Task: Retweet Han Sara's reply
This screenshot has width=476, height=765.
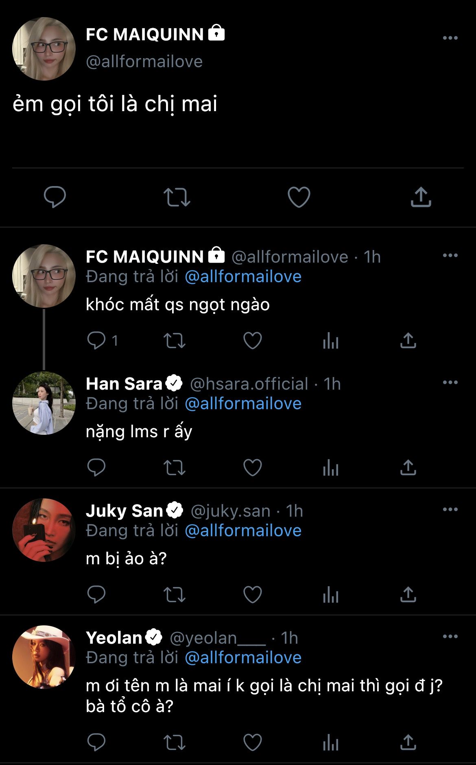Action: pyautogui.click(x=174, y=468)
